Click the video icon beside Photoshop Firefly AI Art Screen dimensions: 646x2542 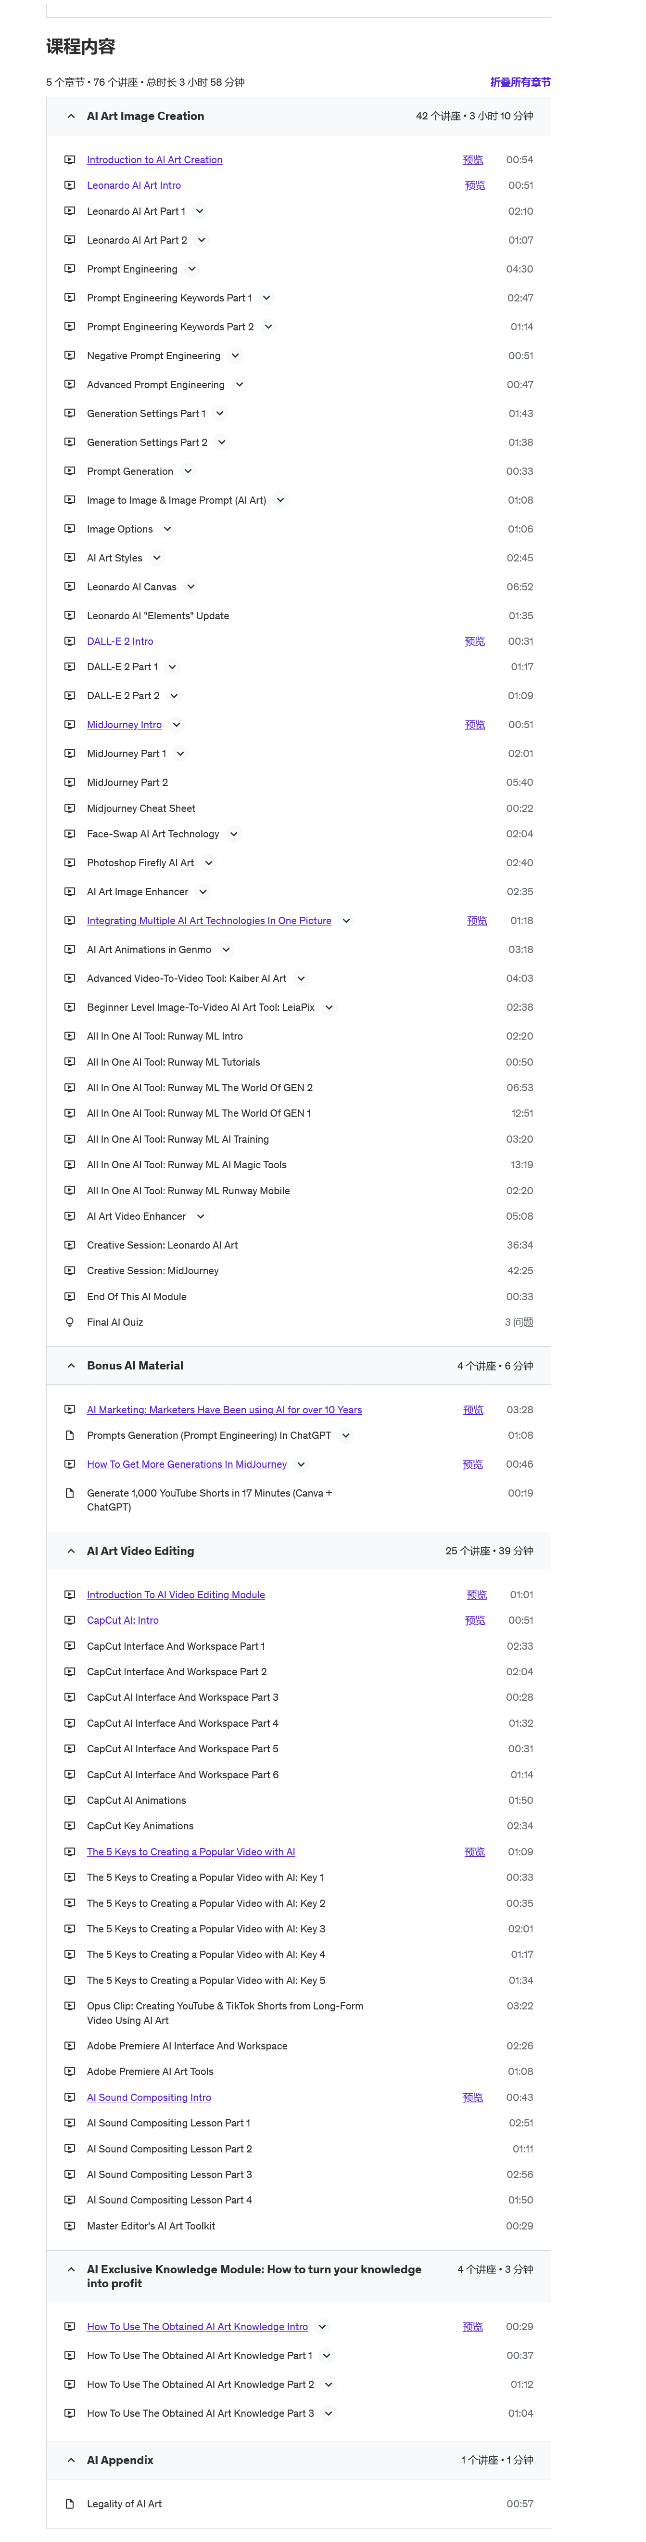point(70,862)
